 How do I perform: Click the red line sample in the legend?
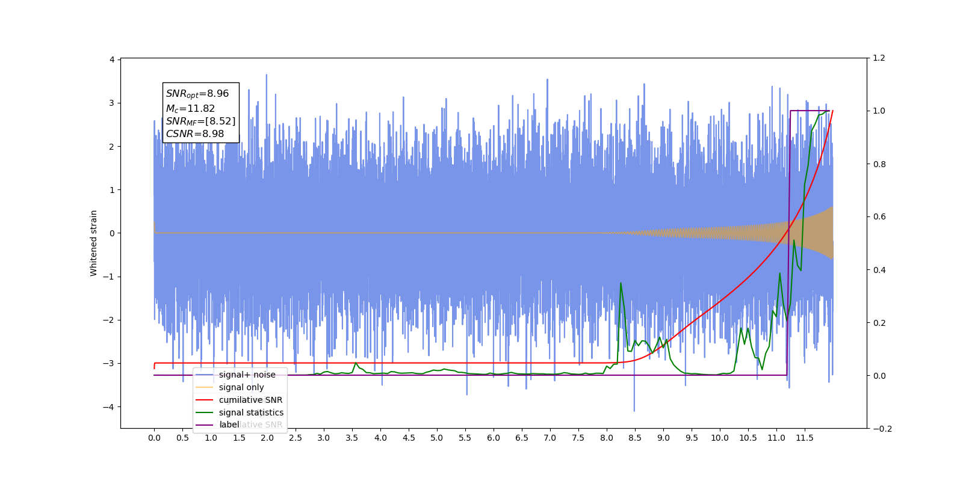[x=205, y=400]
